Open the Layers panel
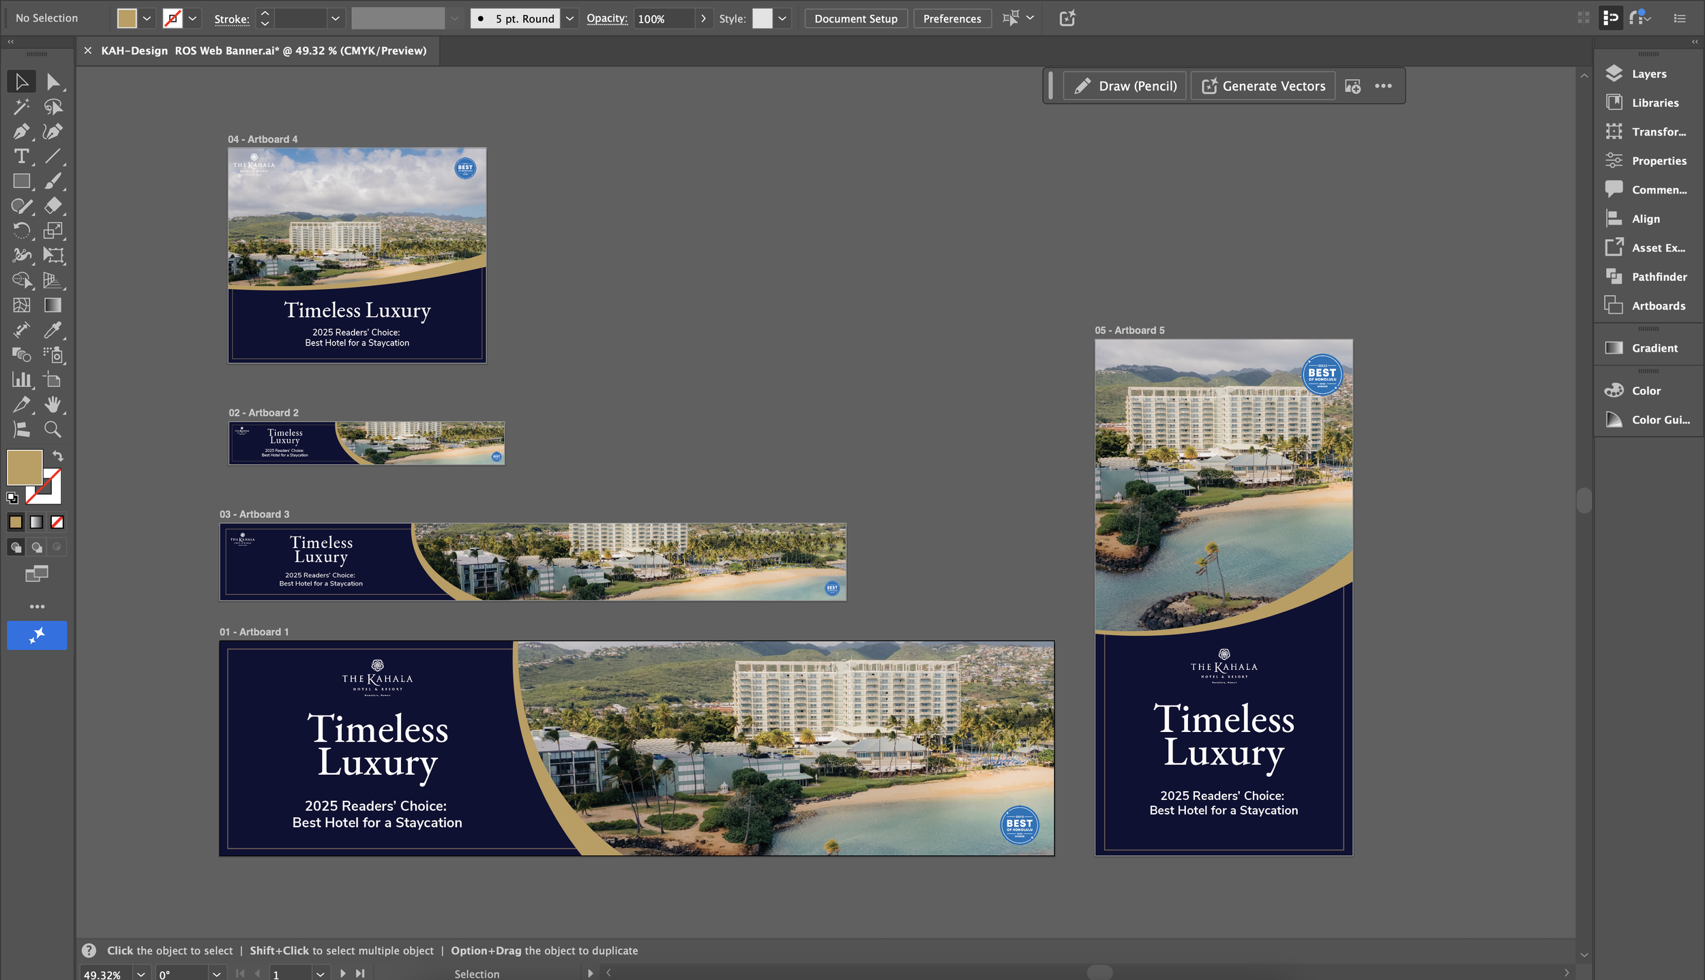This screenshot has width=1705, height=980. (1648, 74)
